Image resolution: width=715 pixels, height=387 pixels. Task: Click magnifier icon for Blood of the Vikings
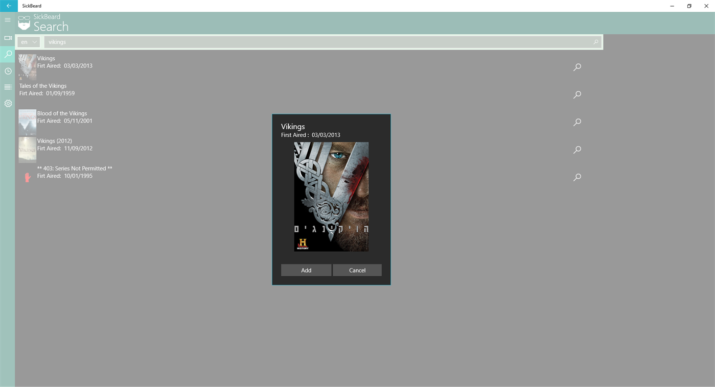[x=577, y=122]
